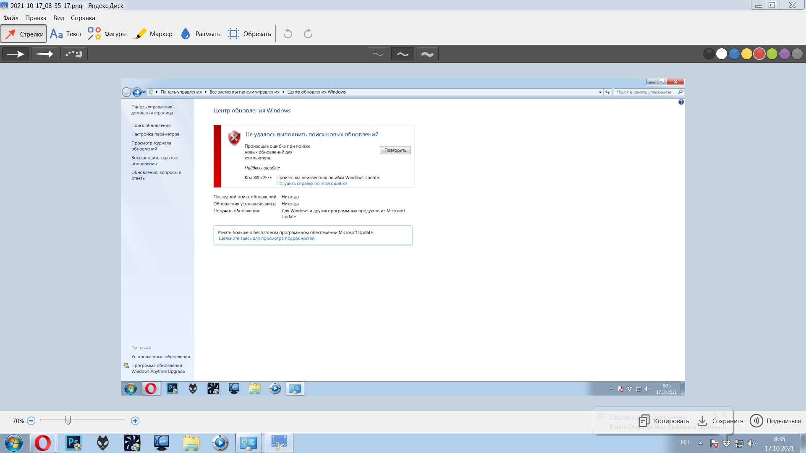Open the media player disc icon on taskbar
Image resolution: width=806 pixels, height=453 pixels.
click(x=220, y=443)
